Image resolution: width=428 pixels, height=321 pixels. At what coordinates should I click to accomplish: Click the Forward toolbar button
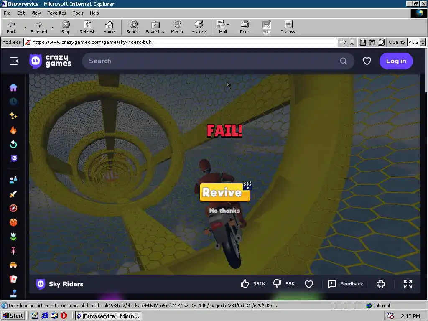pos(38,27)
